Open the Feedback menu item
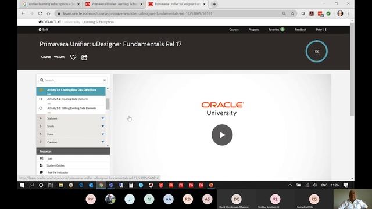 coord(301,30)
